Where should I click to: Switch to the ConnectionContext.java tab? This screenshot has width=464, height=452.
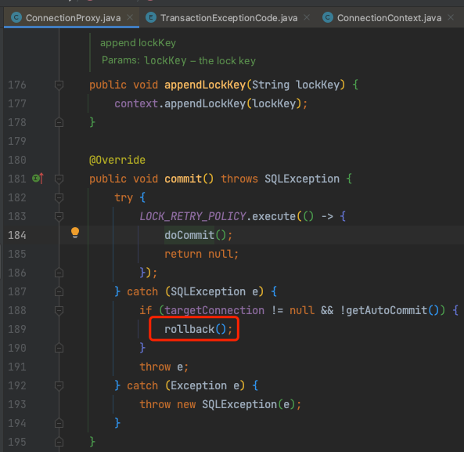[x=389, y=18]
